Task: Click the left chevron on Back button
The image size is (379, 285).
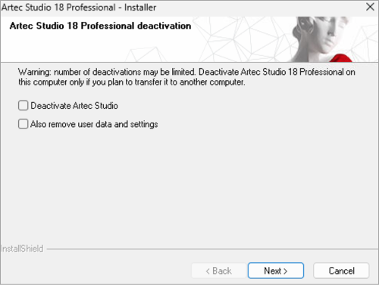Action: [208, 271]
